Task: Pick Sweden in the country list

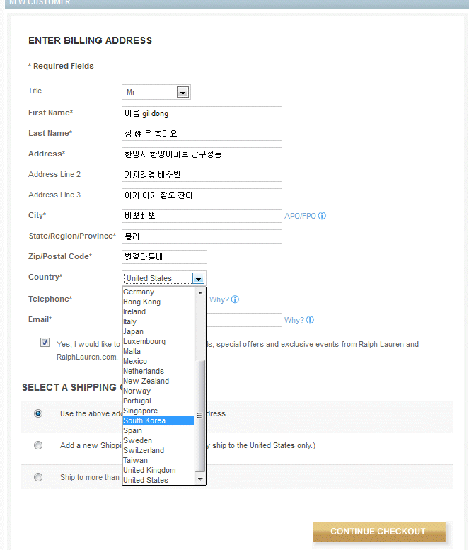Action: coord(158,440)
